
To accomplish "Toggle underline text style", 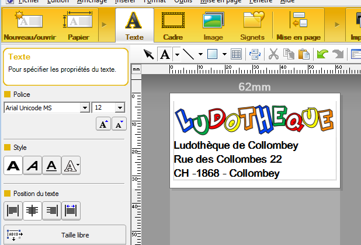I will [51, 166].
